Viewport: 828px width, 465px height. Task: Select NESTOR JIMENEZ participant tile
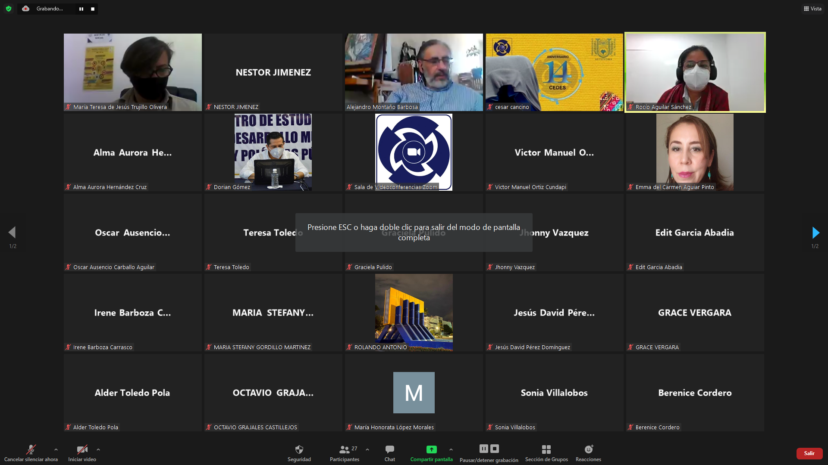coord(273,72)
